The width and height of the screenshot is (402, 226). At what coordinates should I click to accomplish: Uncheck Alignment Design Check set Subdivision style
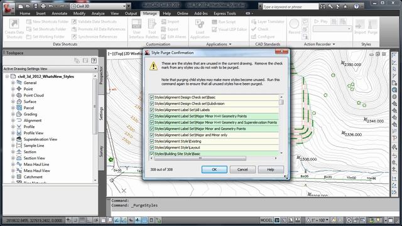click(x=152, y=104)
